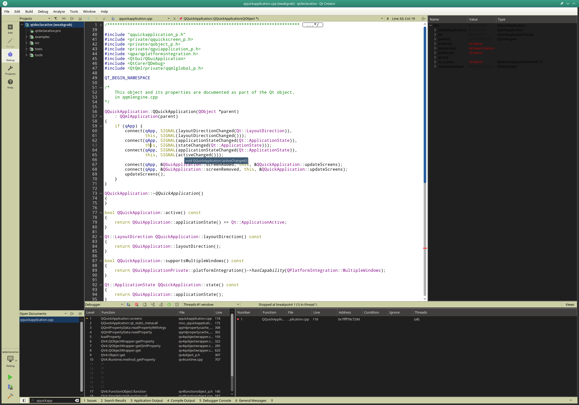Click the Step Into icon

coord(153,304)
